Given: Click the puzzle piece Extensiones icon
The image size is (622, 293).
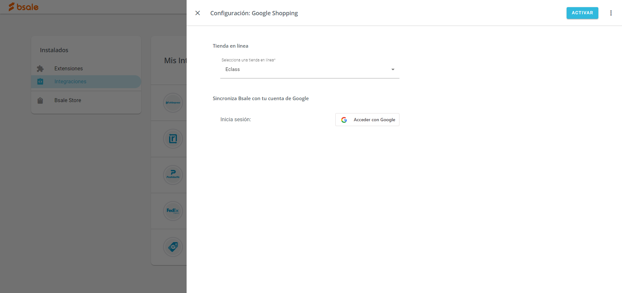Looking at the screenshot, I should 40,69.
